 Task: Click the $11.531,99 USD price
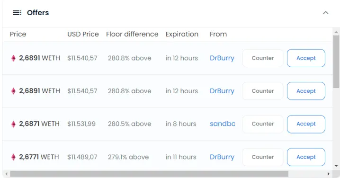(81, 124)
